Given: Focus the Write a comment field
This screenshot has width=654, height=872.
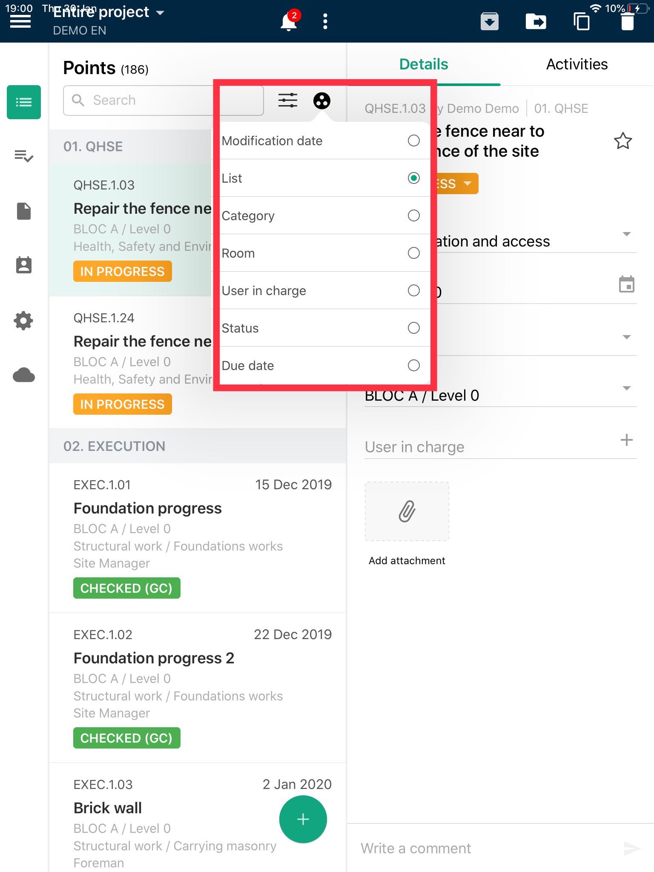Looking at the screenshot, I should click(x=485, y=848).
